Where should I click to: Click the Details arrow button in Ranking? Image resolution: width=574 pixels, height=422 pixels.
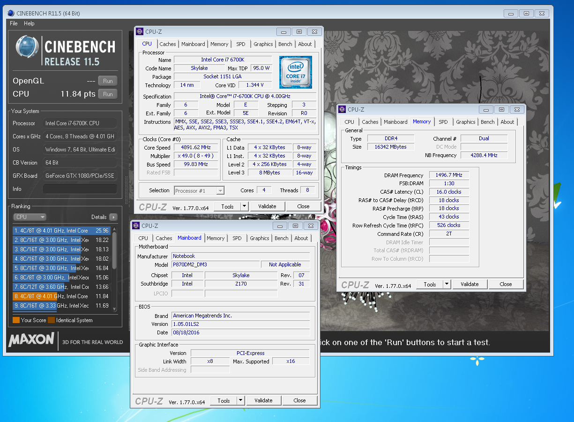pos(113,217)
